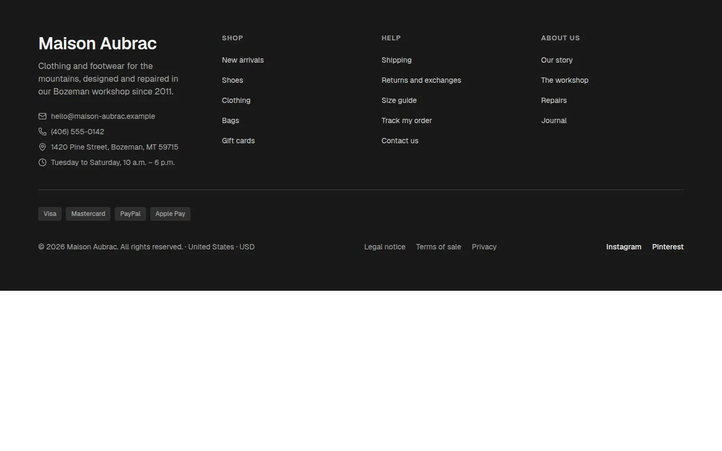Click the Tuesday to Saturday hours text
722x451 pixels.
[x=113, y=162]
